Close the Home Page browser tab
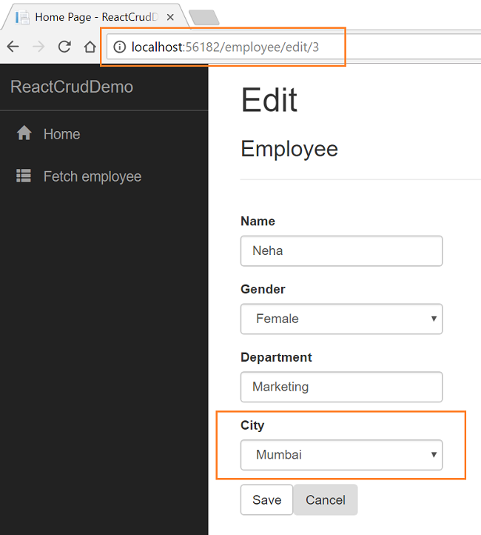 (x=170, y=16)
